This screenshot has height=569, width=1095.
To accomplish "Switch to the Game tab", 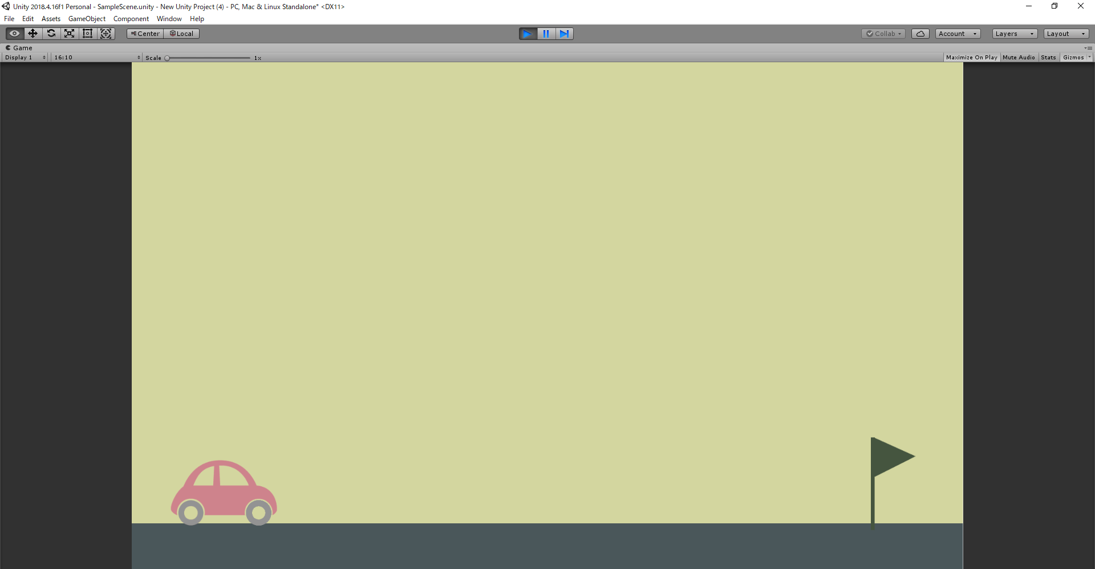I will point(19,48).
